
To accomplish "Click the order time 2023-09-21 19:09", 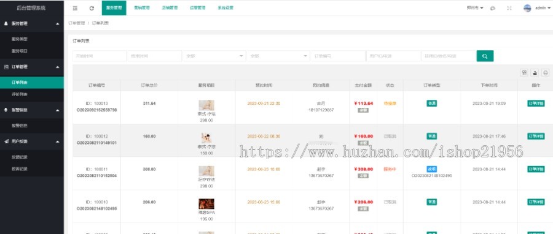I will tap(489, 104).
